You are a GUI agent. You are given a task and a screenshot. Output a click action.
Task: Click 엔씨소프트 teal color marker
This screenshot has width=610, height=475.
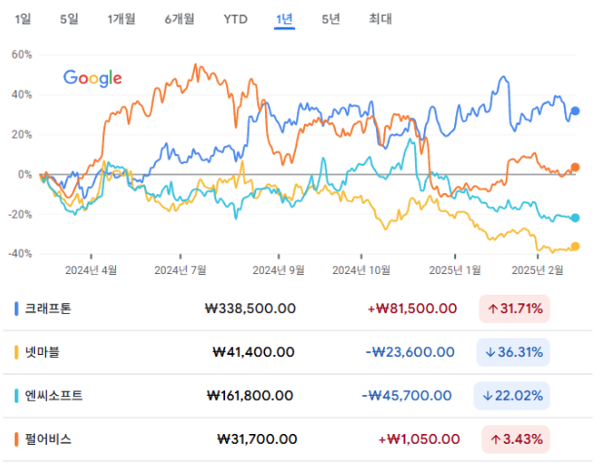click(x=17, y=396)
